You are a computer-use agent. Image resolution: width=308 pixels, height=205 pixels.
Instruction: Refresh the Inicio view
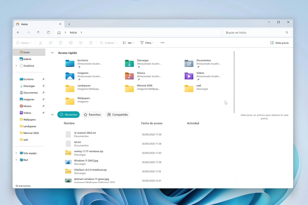[48, 33]
